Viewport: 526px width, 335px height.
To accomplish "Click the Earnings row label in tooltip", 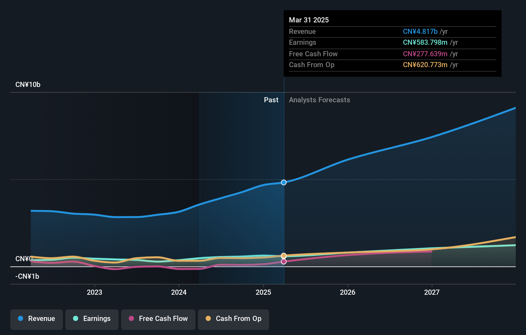I will [302, 42].
